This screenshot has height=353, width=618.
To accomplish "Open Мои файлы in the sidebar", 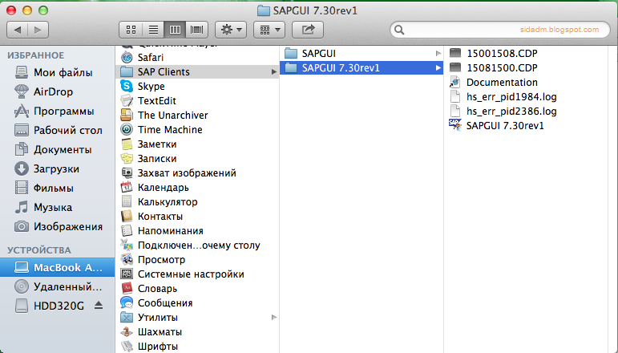I will (57, 72).
